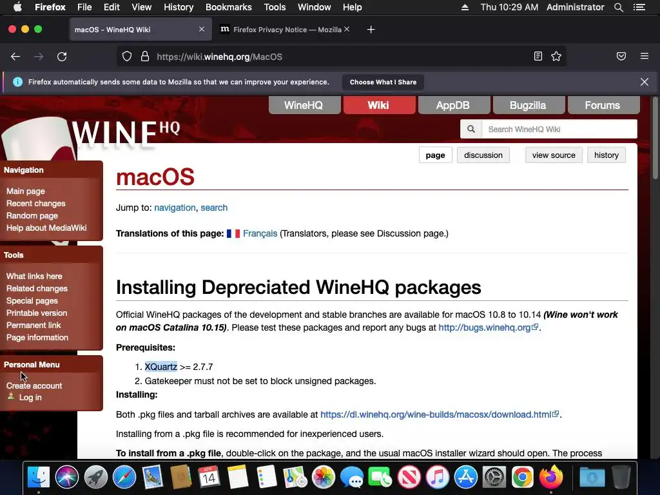Click Special pages in Tools sidebar
The image size is (660, 495).
[32, 300]
